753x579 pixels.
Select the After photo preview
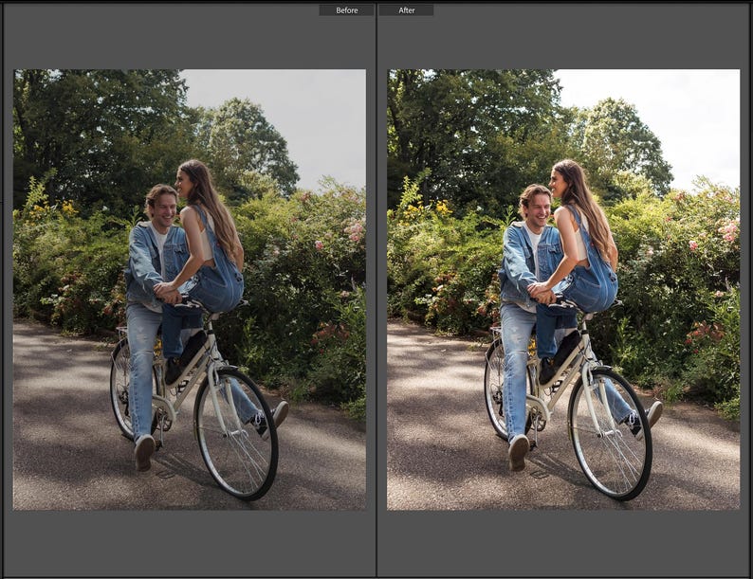(563, 290)
